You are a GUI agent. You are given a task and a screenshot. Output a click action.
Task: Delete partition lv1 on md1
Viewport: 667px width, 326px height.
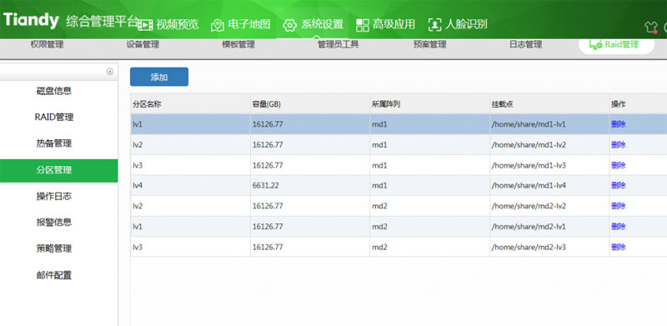pyautogui.click(x=618, y=124)
